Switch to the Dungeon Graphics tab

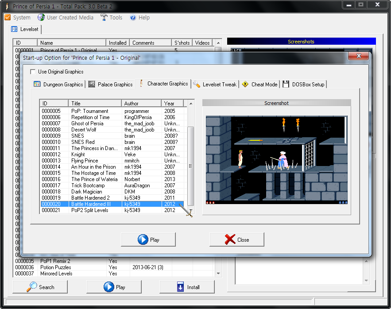(58, 84)
